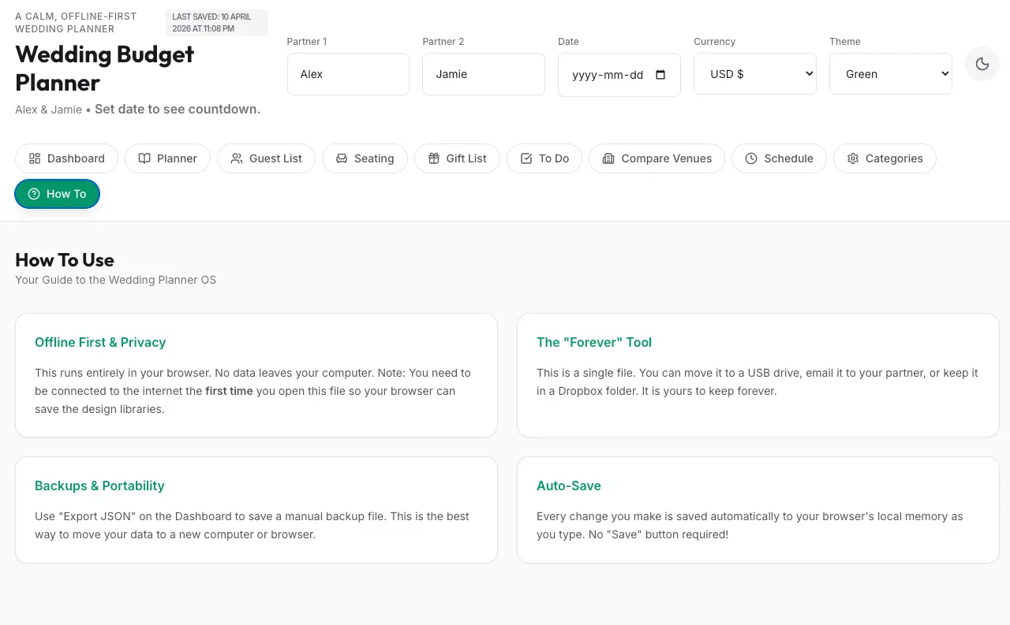Toggle dark mode with the moon icon

pos(982,64)
